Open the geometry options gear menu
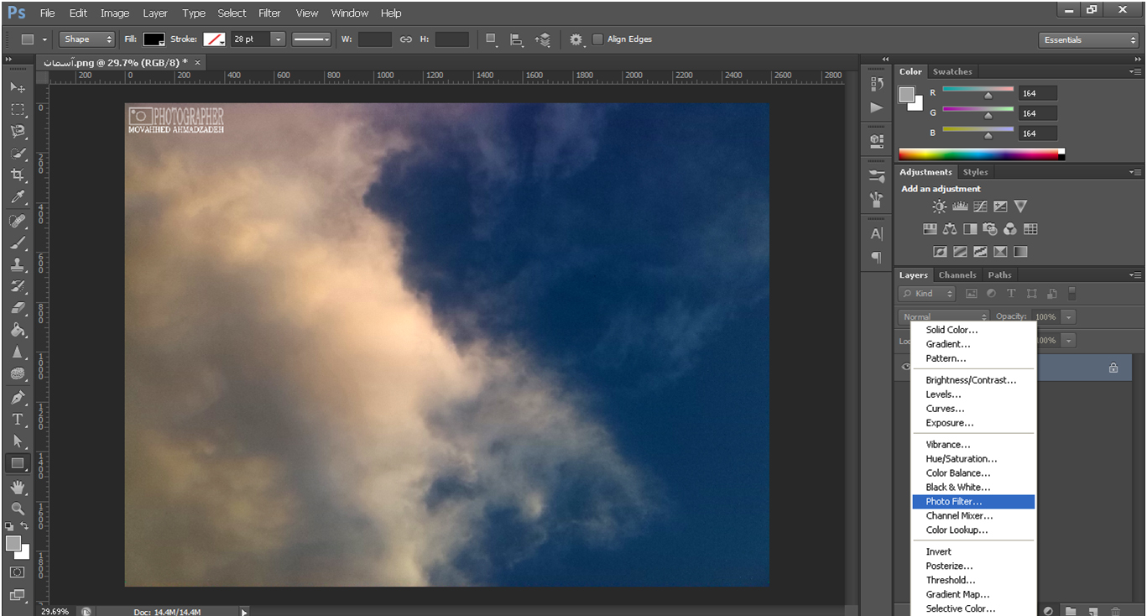1147x616 pixels. pyautogui.click(x=576, y=39)
